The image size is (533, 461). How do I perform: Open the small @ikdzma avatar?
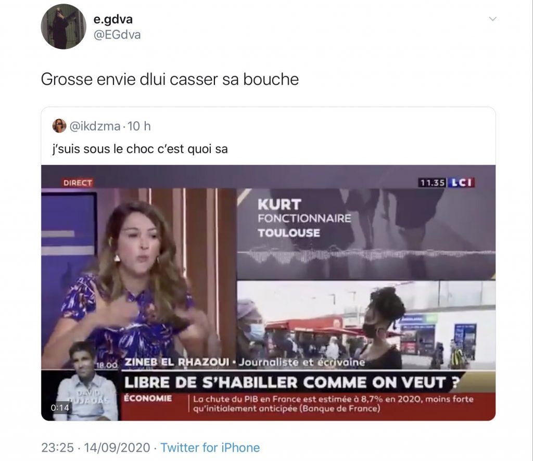click(59, 126)
